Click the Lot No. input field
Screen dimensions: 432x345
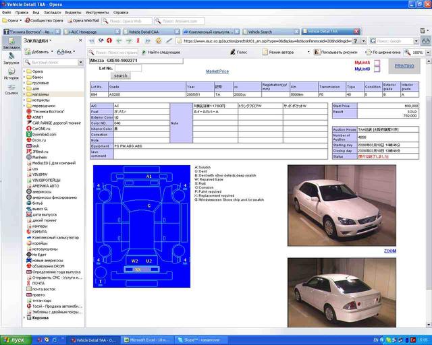tap(128, 68)
